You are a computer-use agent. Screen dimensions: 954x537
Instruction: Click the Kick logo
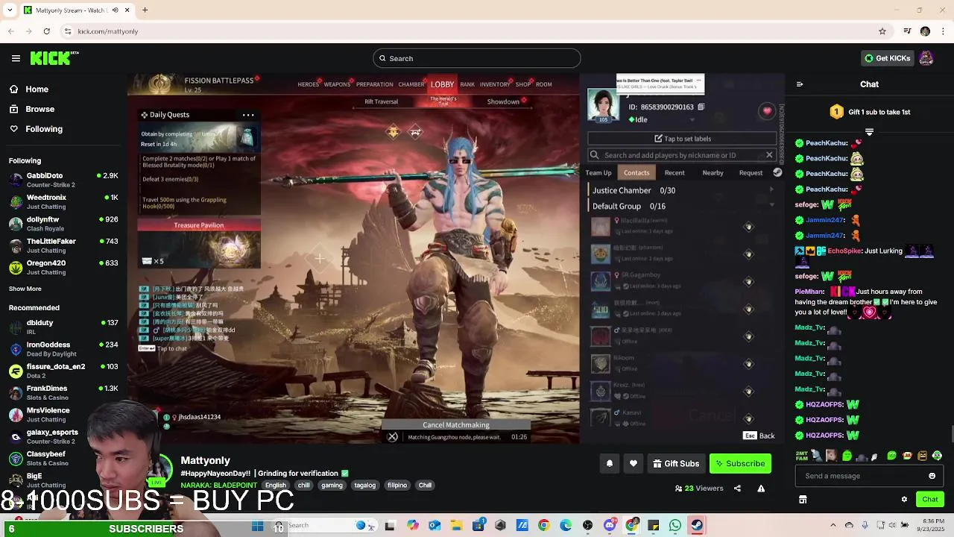(54, 58)
